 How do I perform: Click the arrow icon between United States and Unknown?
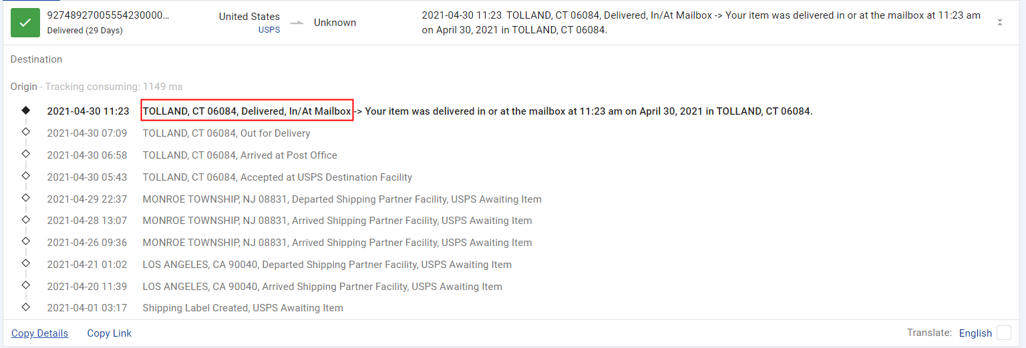pyautogui.click(x=296, y=23)
